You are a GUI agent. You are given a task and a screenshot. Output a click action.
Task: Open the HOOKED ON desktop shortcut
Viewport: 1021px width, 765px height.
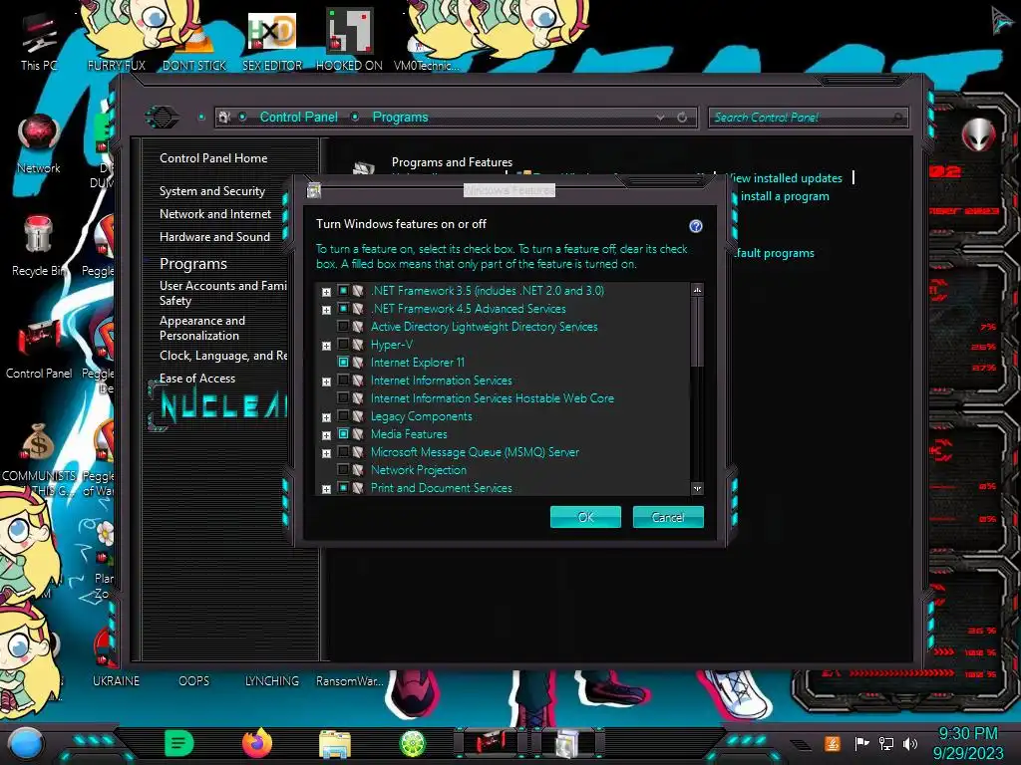349,40
